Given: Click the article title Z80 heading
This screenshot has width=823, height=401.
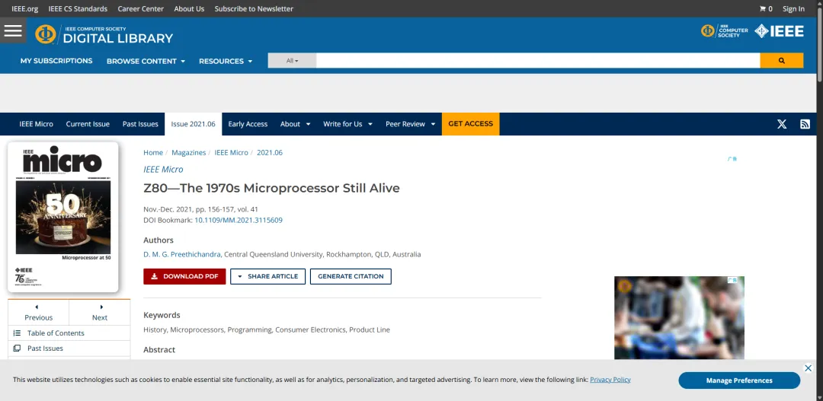Looking at the screenshot, I should click(x=271, y=188).
